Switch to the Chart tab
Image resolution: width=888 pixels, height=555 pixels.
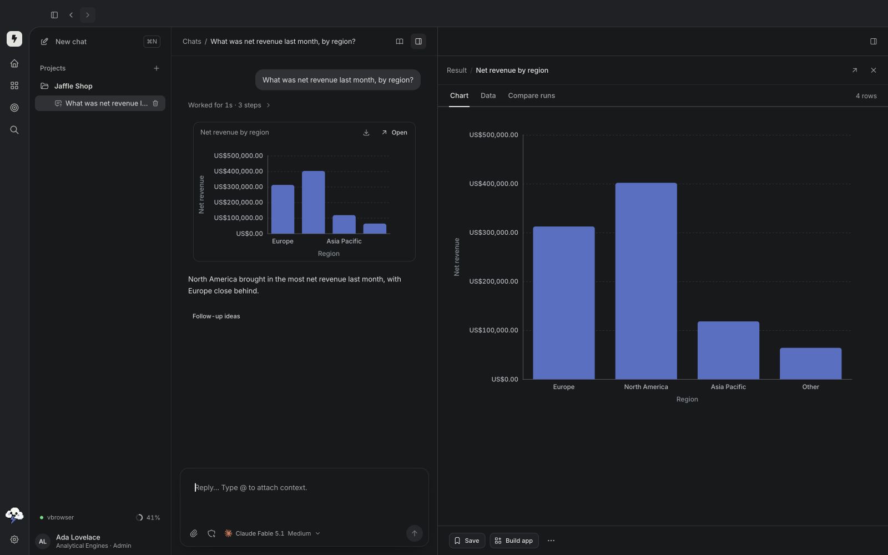point(459,95)
